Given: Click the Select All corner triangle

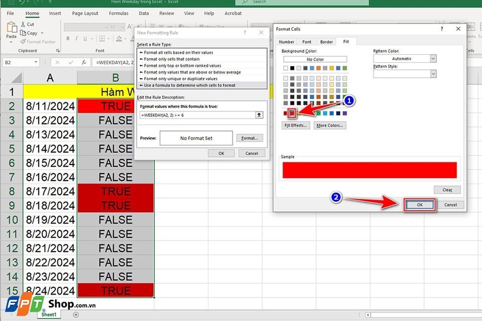Looking at the screenshot, I should (16, 78).
